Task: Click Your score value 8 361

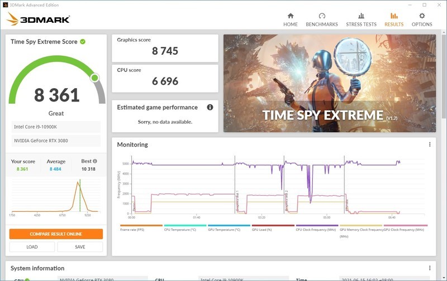Action: (x=22, y=169)
